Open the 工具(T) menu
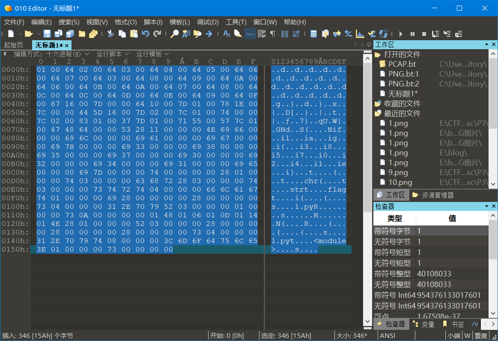Viewport: 498px width, 341px height. [236, 22]
